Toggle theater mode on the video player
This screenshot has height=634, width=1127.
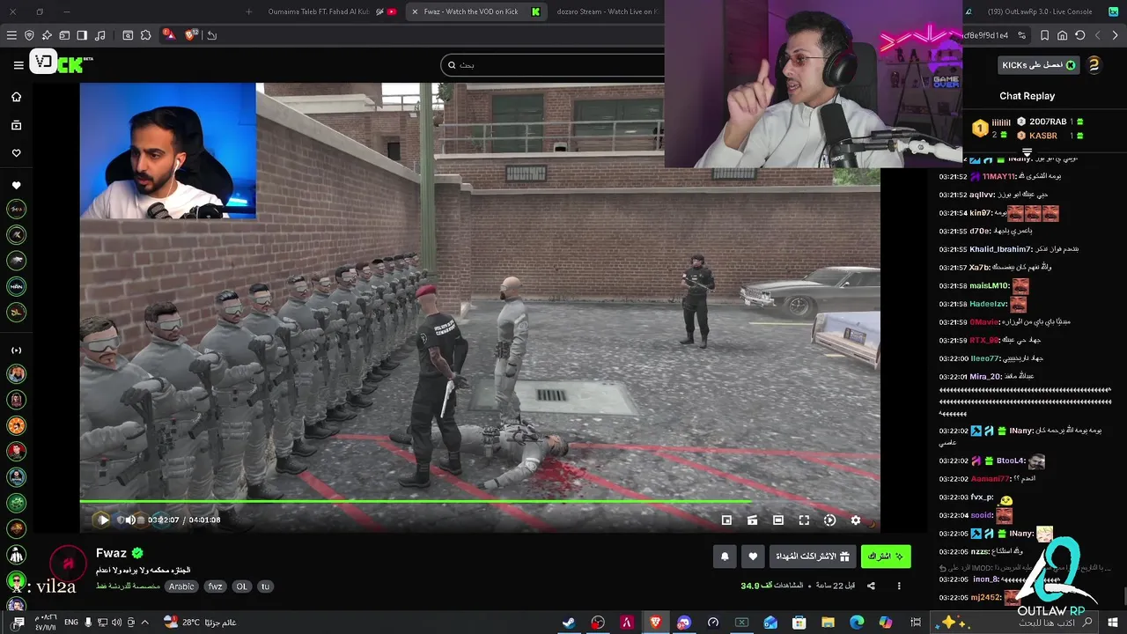(x=778, y=520)
